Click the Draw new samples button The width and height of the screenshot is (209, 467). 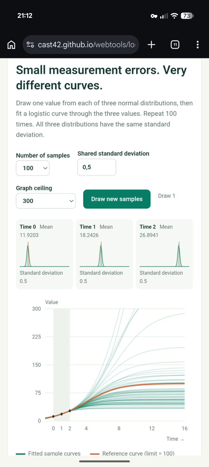(x=117, y=199)
